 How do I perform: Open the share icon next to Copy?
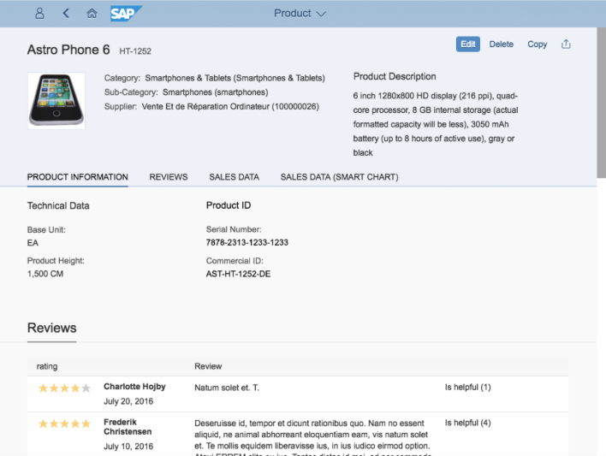[x=566, y=44]
